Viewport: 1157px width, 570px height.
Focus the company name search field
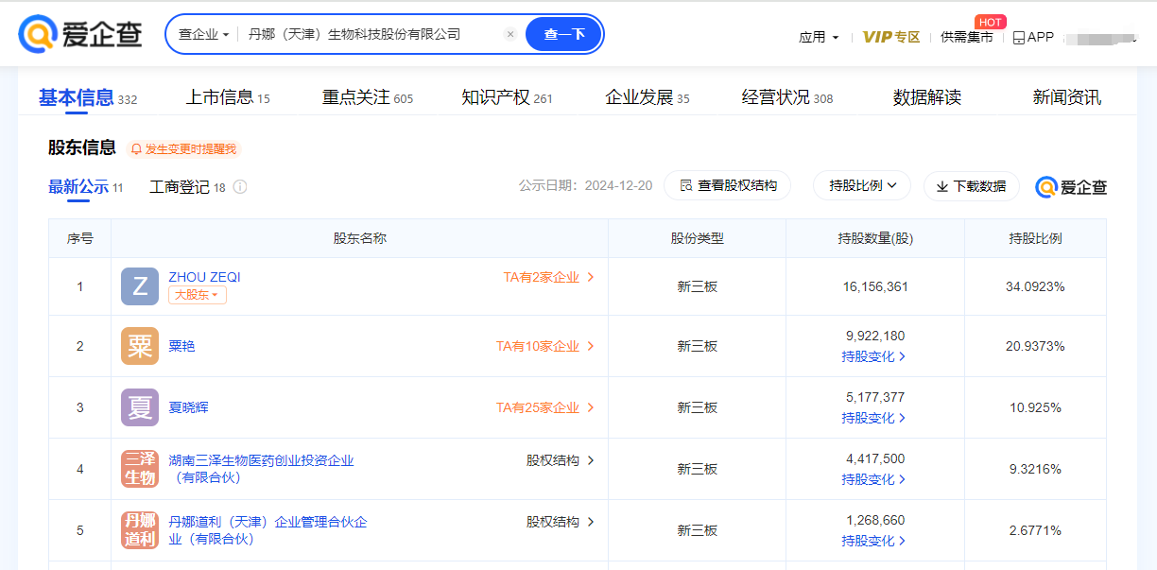[369, 34]
